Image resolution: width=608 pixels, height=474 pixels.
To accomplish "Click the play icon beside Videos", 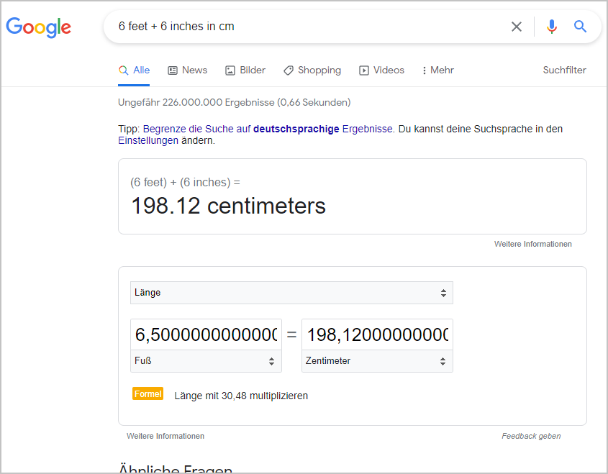I will [x=363, y=70].
